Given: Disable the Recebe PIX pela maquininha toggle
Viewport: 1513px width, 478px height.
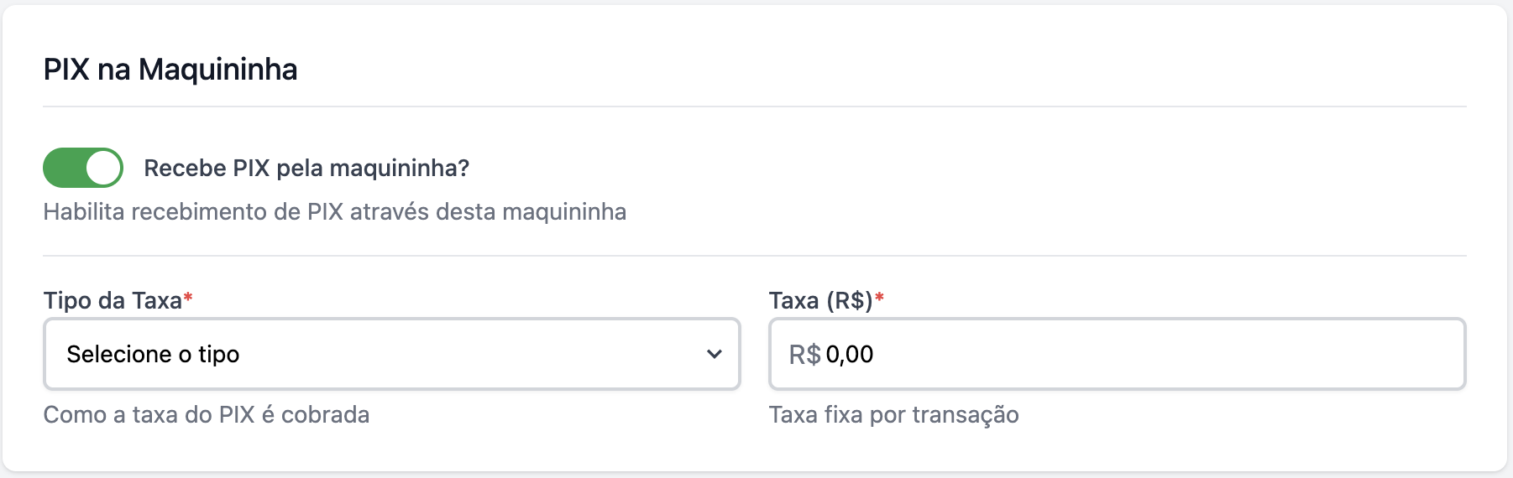Looking at the screenshot, I should pyautogui.click(x=83, y=168).
